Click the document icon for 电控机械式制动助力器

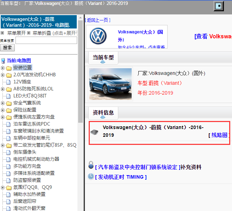tap(8, 159)
